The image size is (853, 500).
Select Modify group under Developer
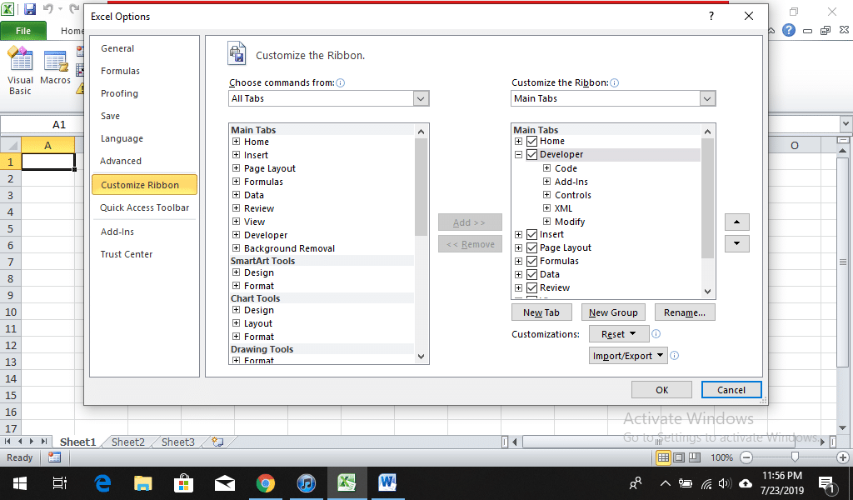coord(570,222)
